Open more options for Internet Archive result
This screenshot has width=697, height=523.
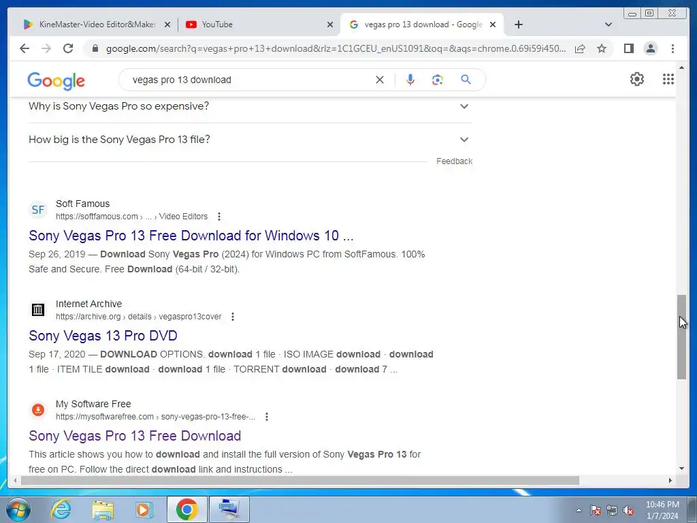pos(233,317)
